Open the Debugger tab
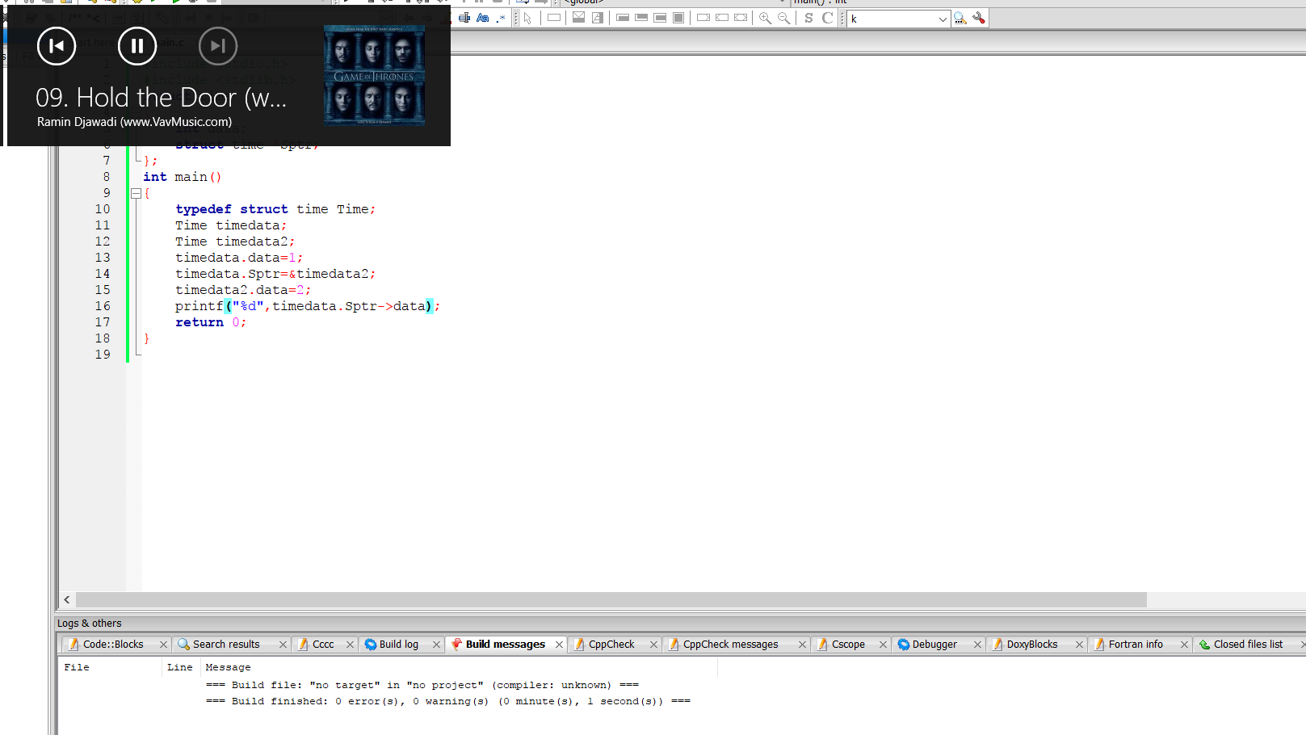The width and height of the screenshot is (1306, 735). point(934,645)
